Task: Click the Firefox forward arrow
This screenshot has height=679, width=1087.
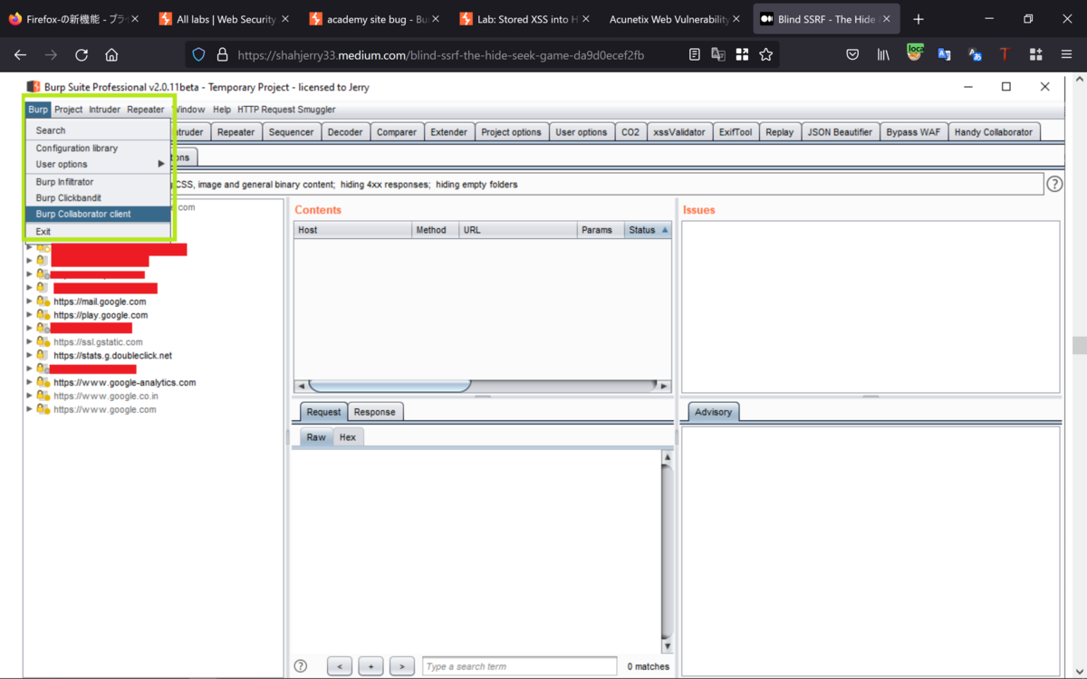Action: [51, 55]
